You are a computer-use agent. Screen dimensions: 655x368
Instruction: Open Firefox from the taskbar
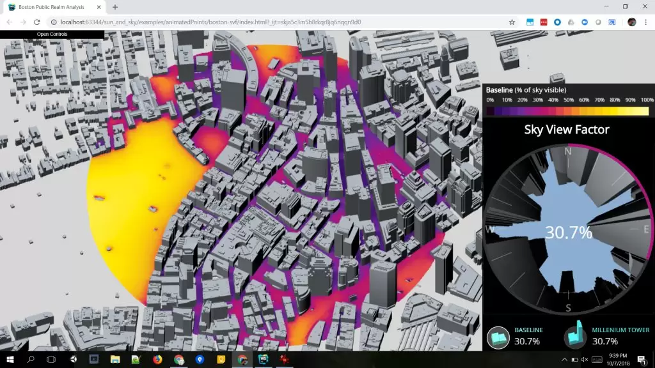(157, 360)
